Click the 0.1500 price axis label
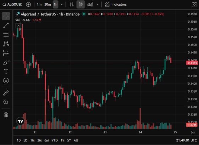This screenshot has width=199, height=145. coord(192,45)
